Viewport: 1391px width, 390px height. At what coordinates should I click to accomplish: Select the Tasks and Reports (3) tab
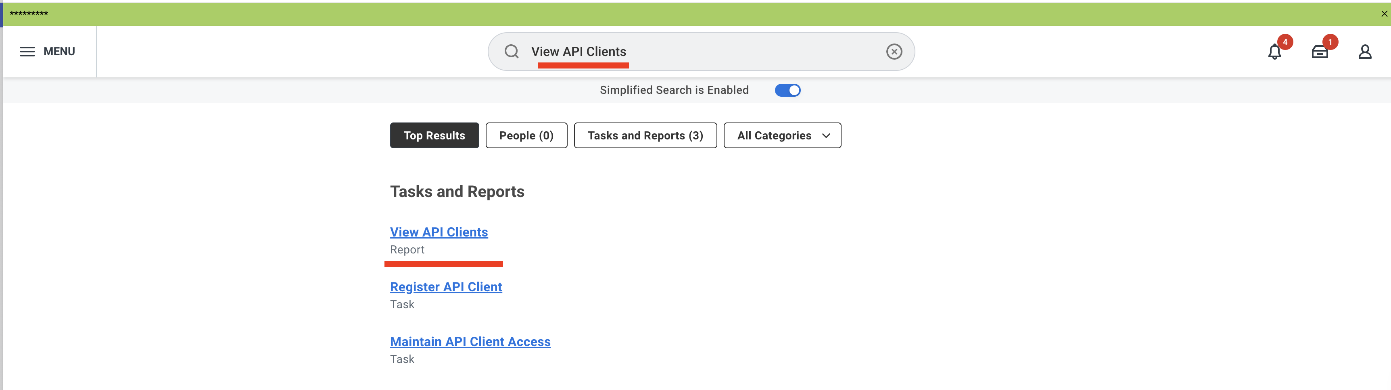pos(645,135)
